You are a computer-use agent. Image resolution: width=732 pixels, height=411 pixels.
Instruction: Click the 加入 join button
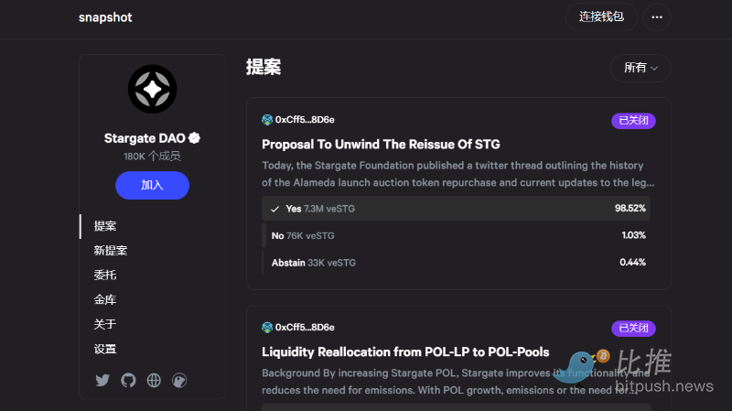[152, 186]
